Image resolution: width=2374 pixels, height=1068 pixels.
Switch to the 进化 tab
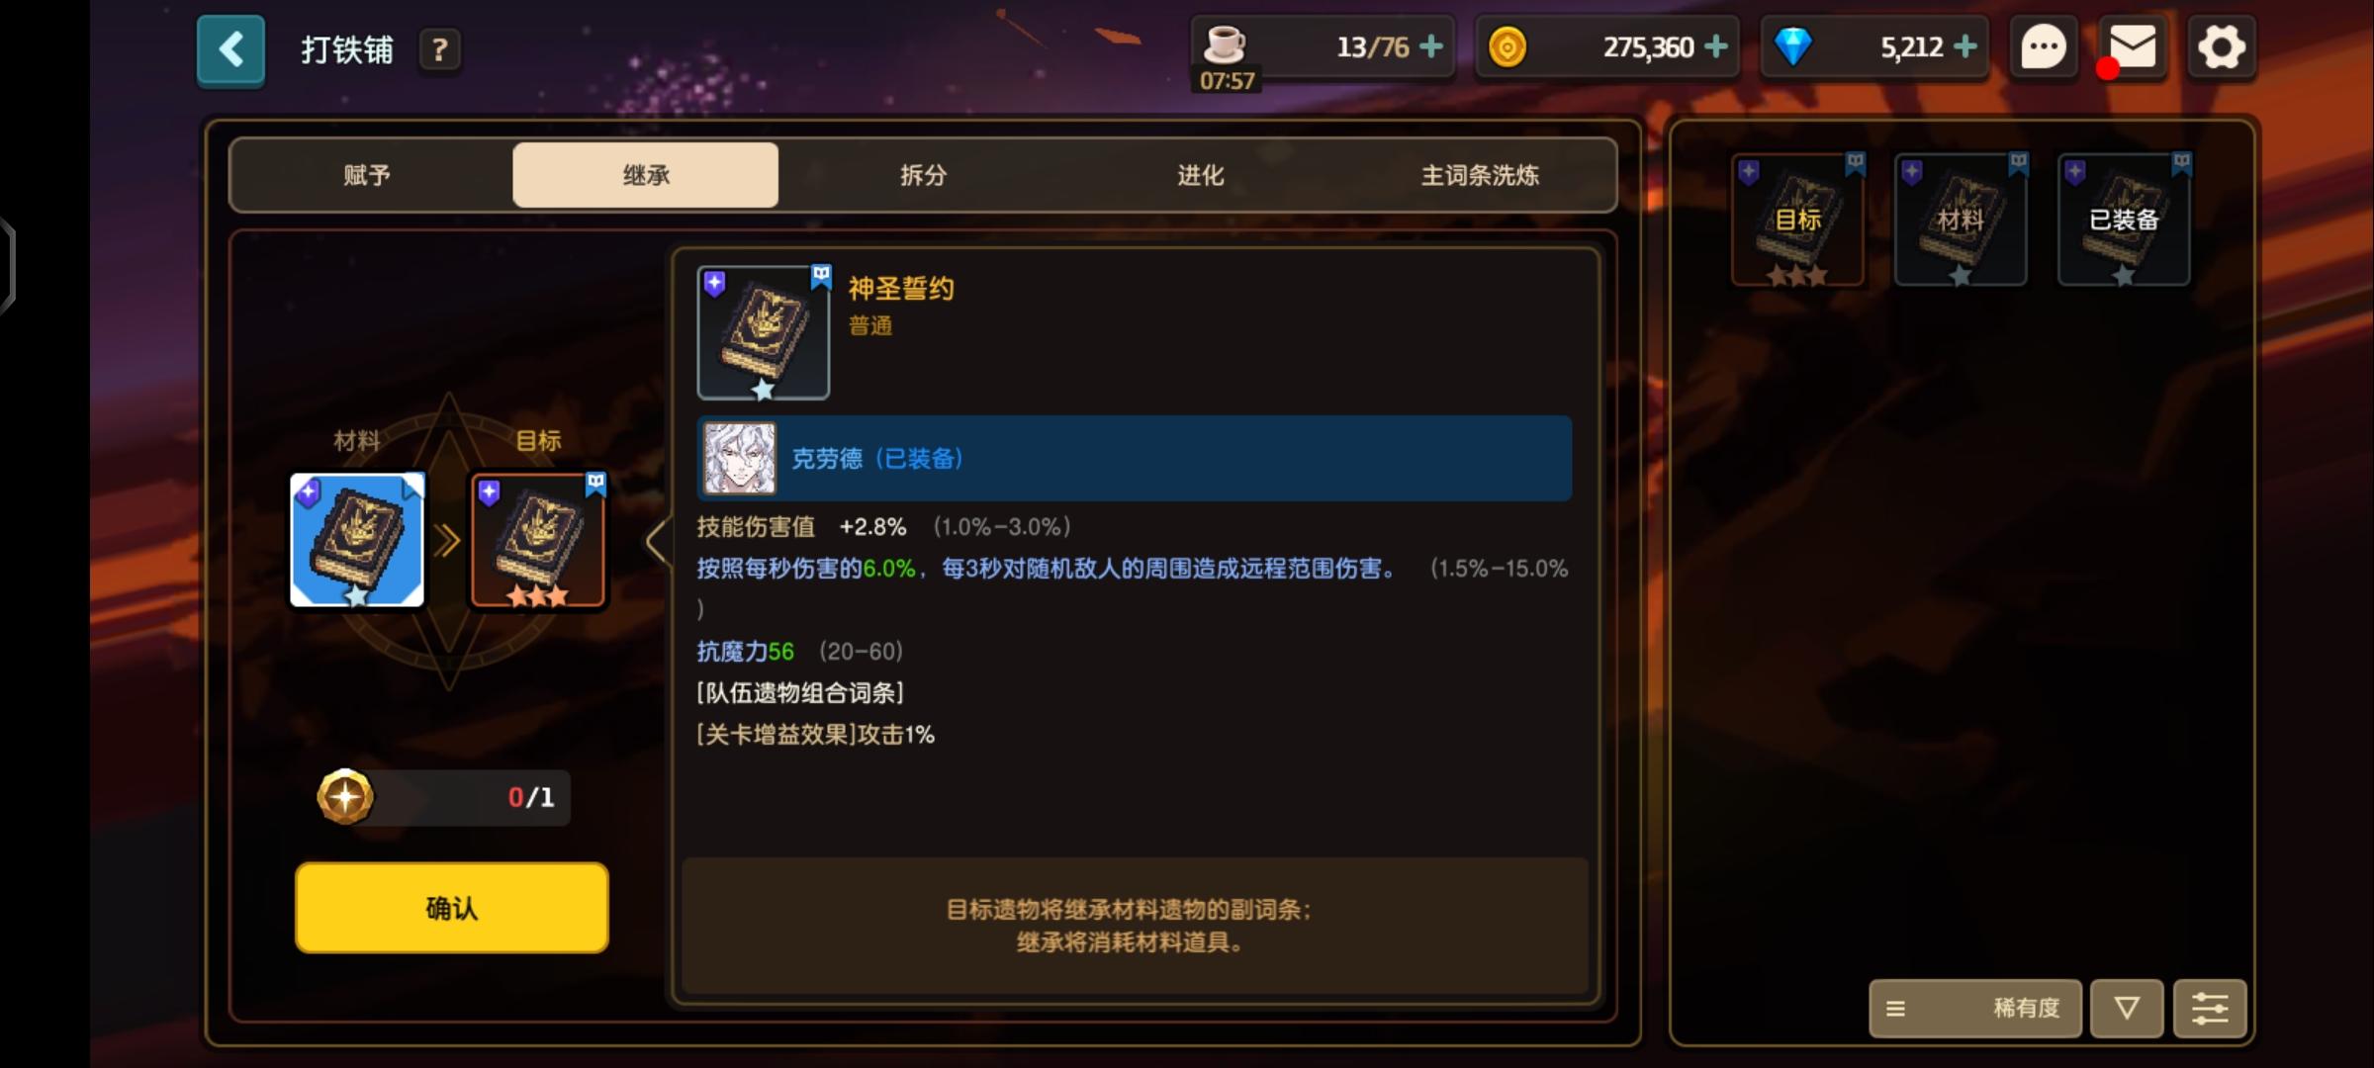[1201, 175]
